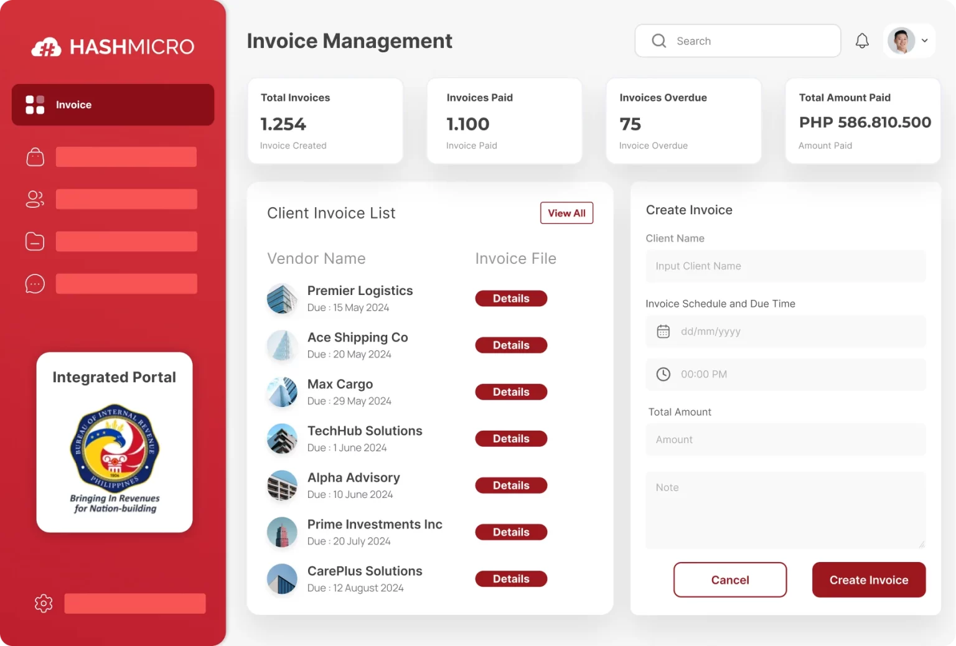The width and height of the screenshot is (956, 646).
Task: Open the invoice schedule date picker
Action: pos(785,331)
